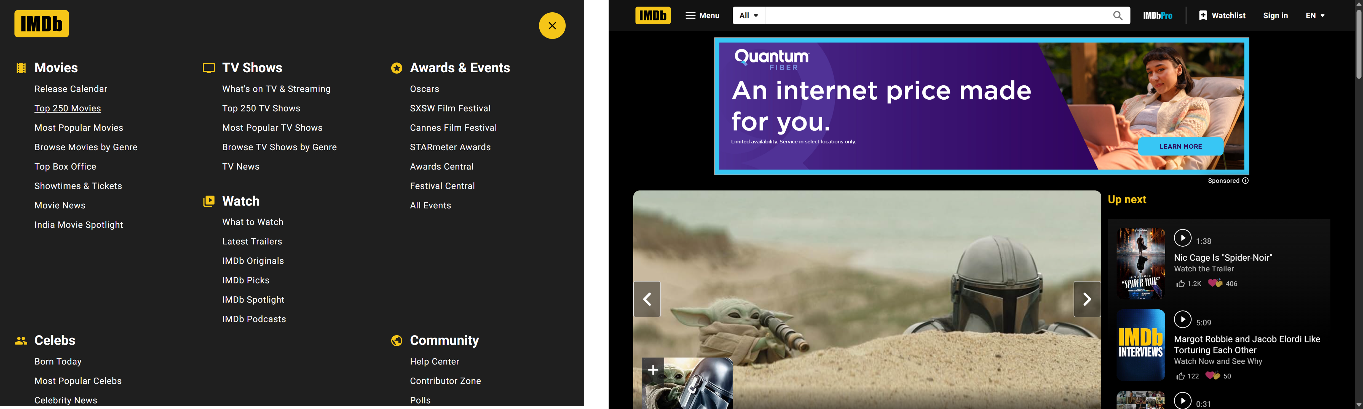Play the Margot Robbie interview video
Screen dimensions: 1363x409
(1182, 319)
